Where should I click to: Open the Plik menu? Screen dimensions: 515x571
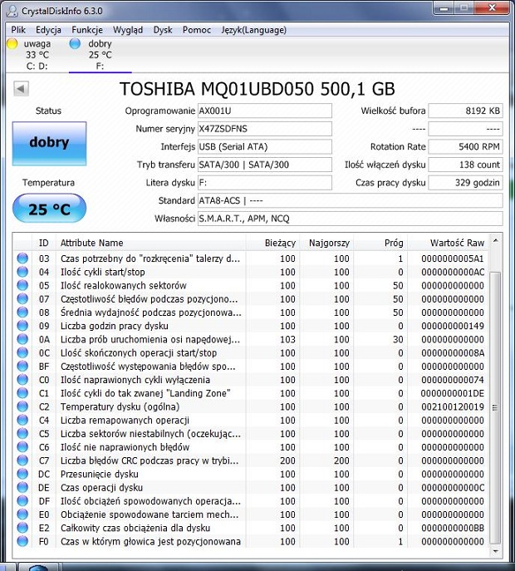coord(18,30)
